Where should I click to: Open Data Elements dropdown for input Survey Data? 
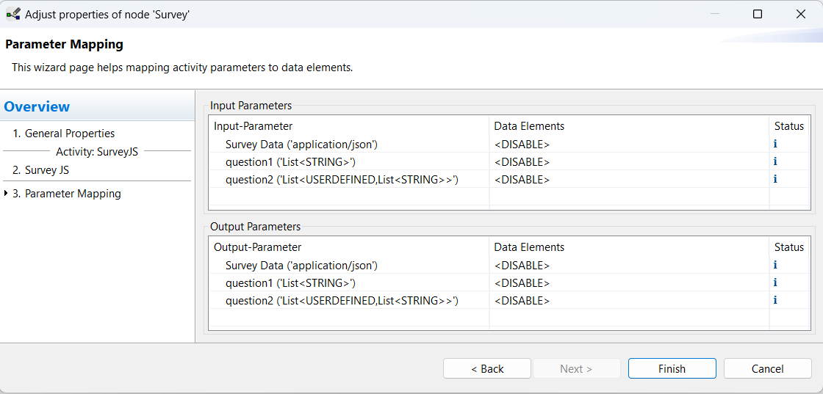(628, 145)
